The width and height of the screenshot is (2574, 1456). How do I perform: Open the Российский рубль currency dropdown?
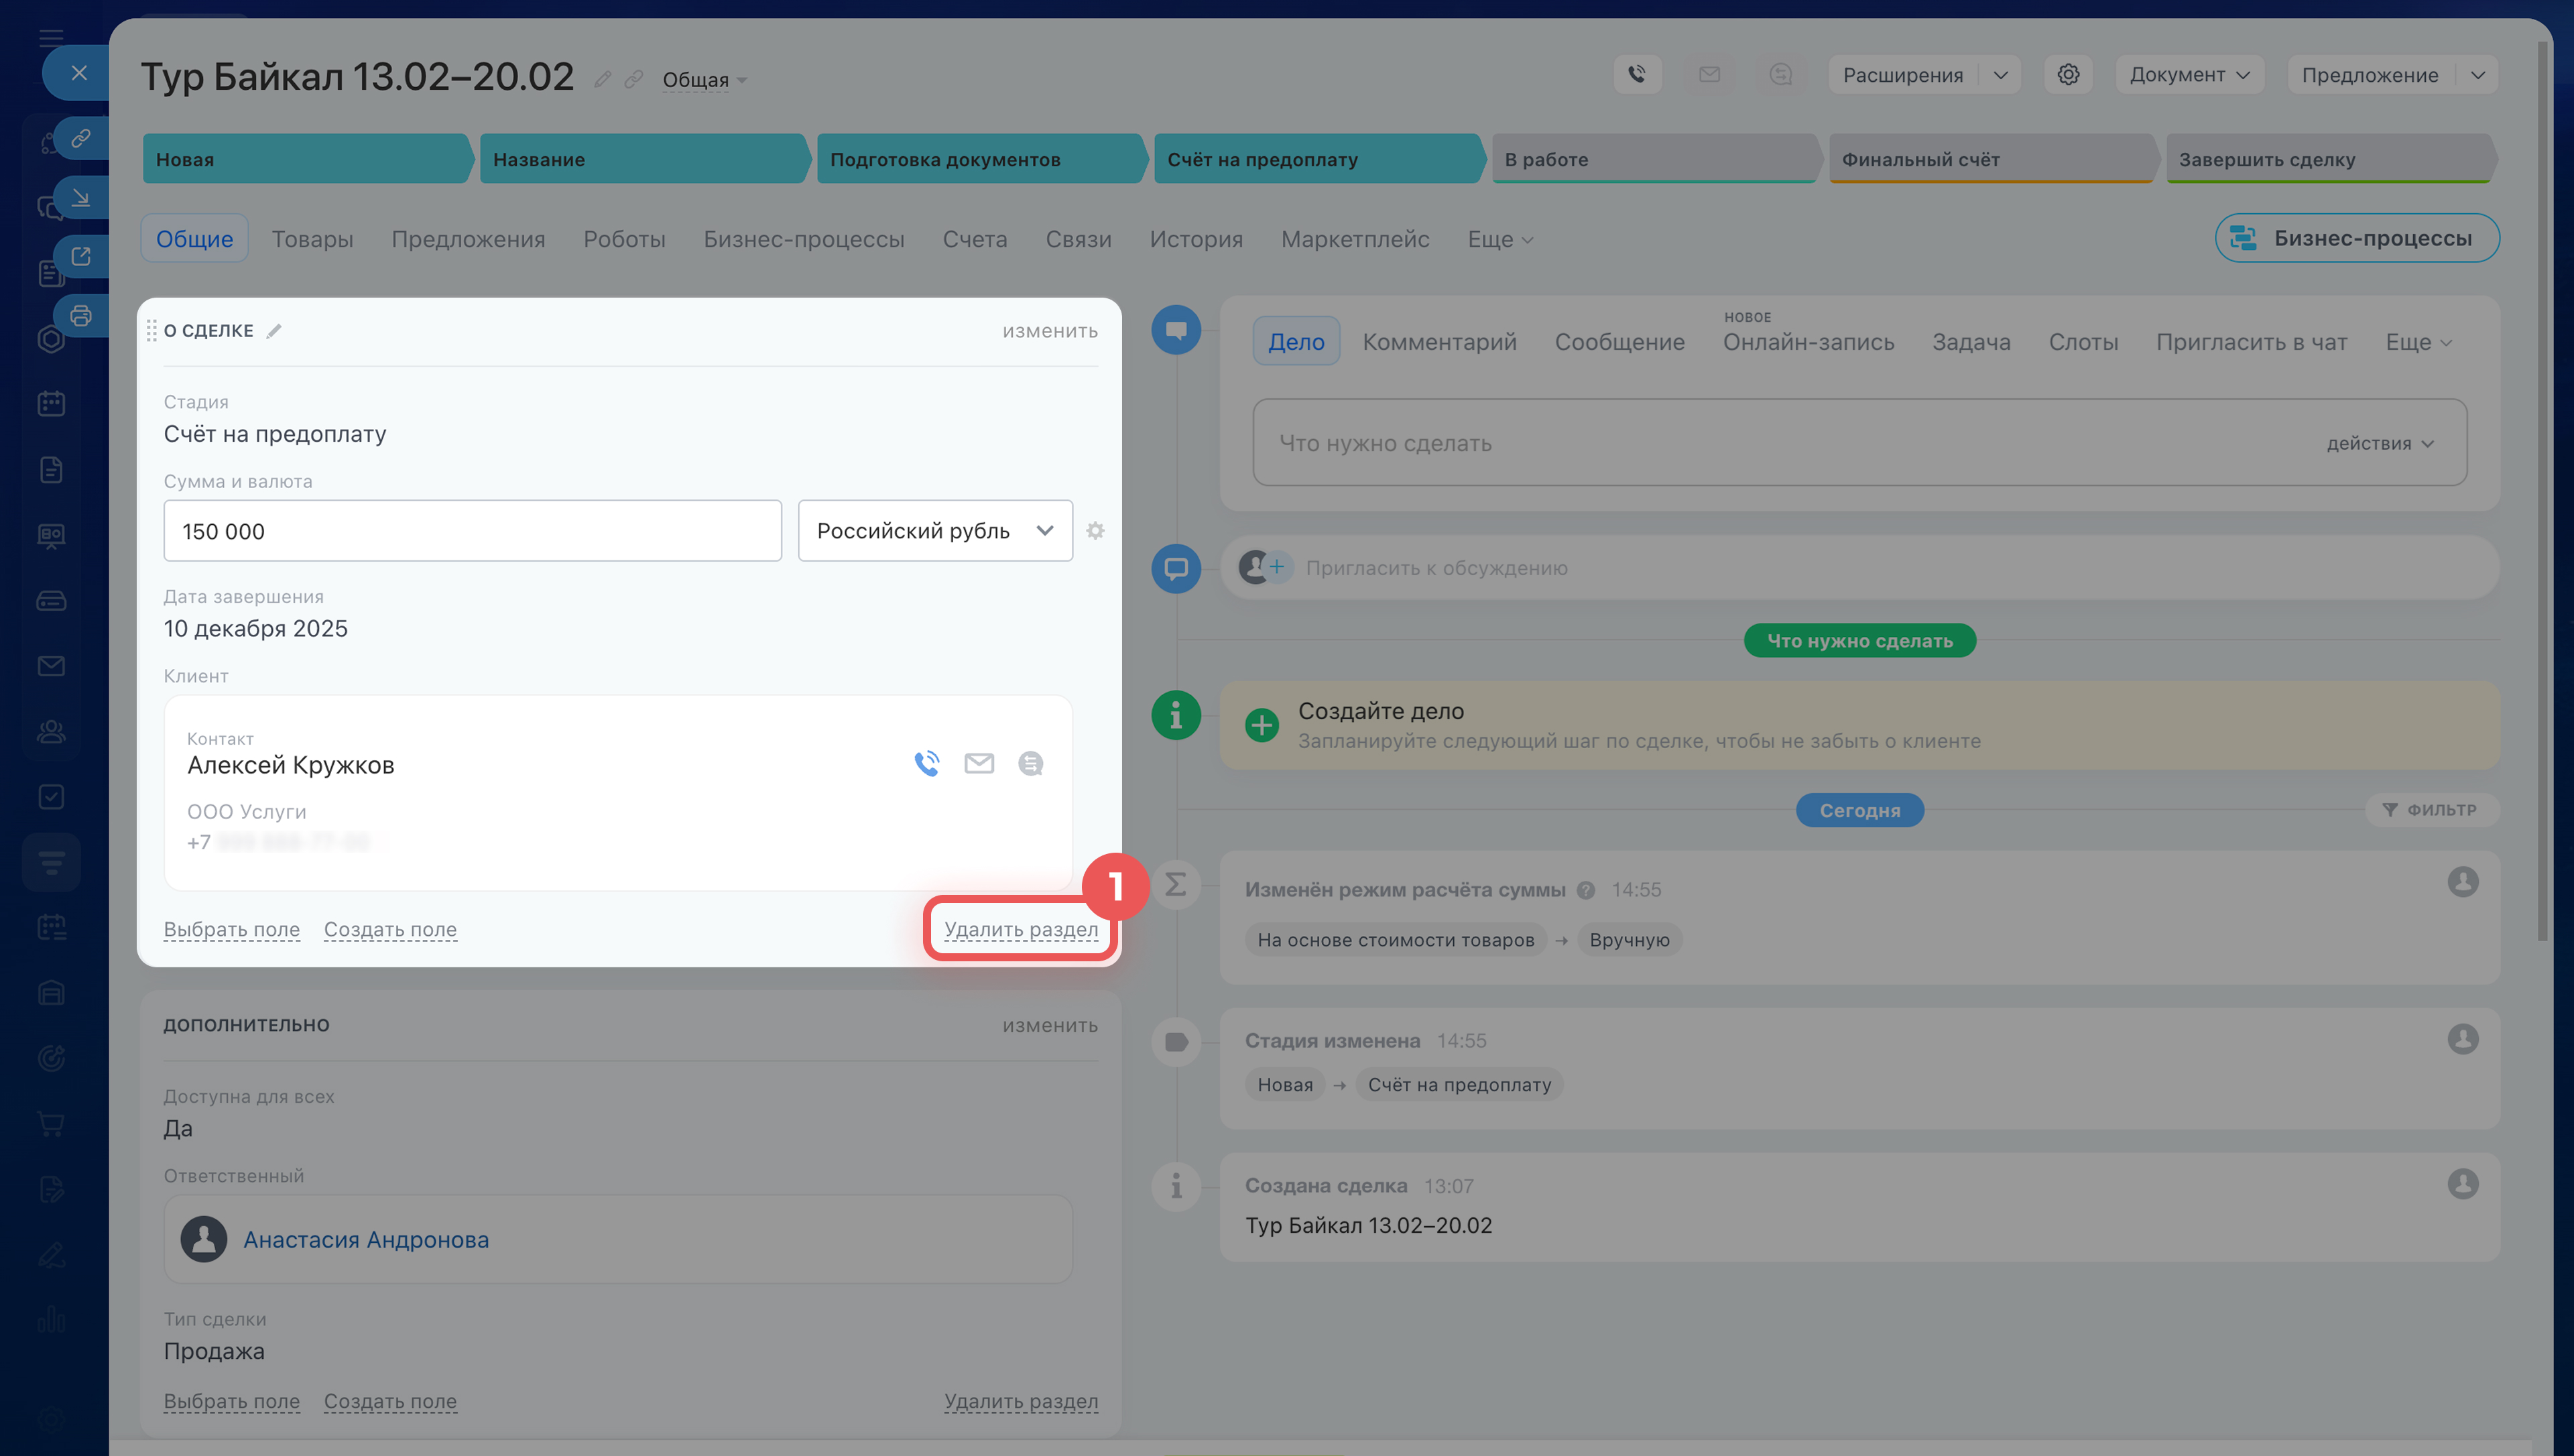[934, 531]
